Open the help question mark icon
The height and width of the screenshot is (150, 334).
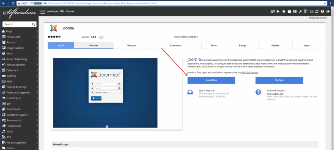[x=323, y=11]
